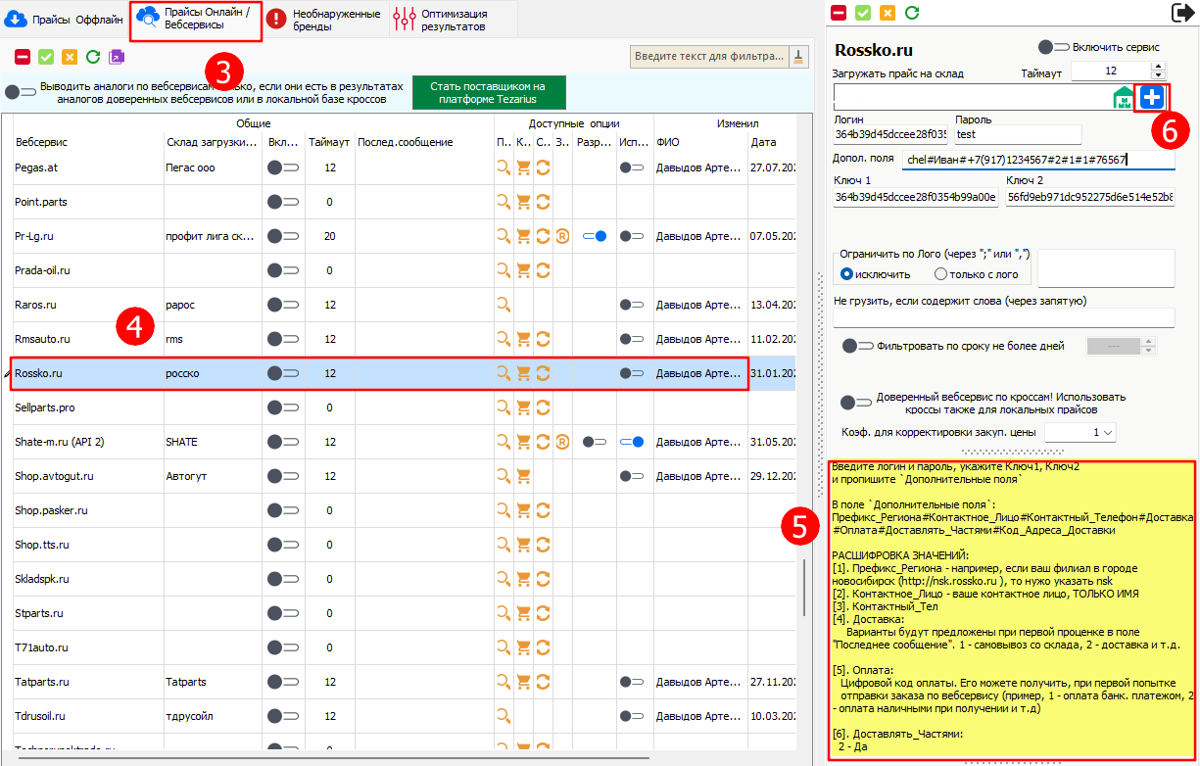This screenshot has width=1200, height=766.
Task: Toggle the 'Исп...' switch in the Shate-m.ru row
Action: tap(632, 442)
